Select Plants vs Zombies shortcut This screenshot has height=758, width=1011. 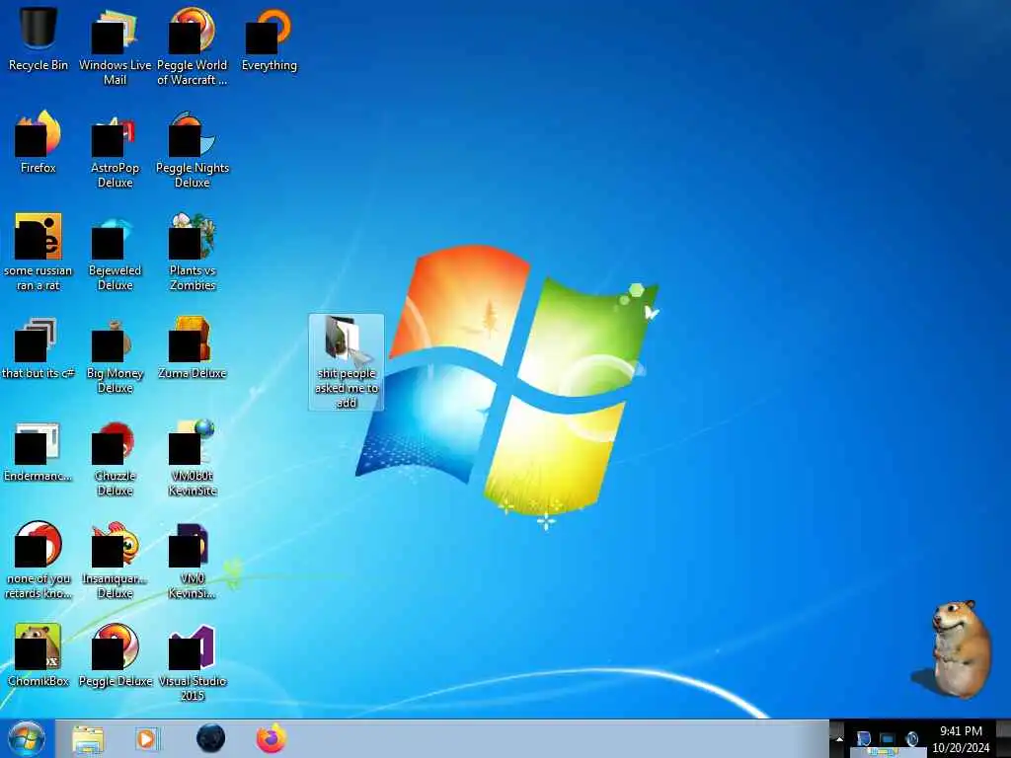193,252
